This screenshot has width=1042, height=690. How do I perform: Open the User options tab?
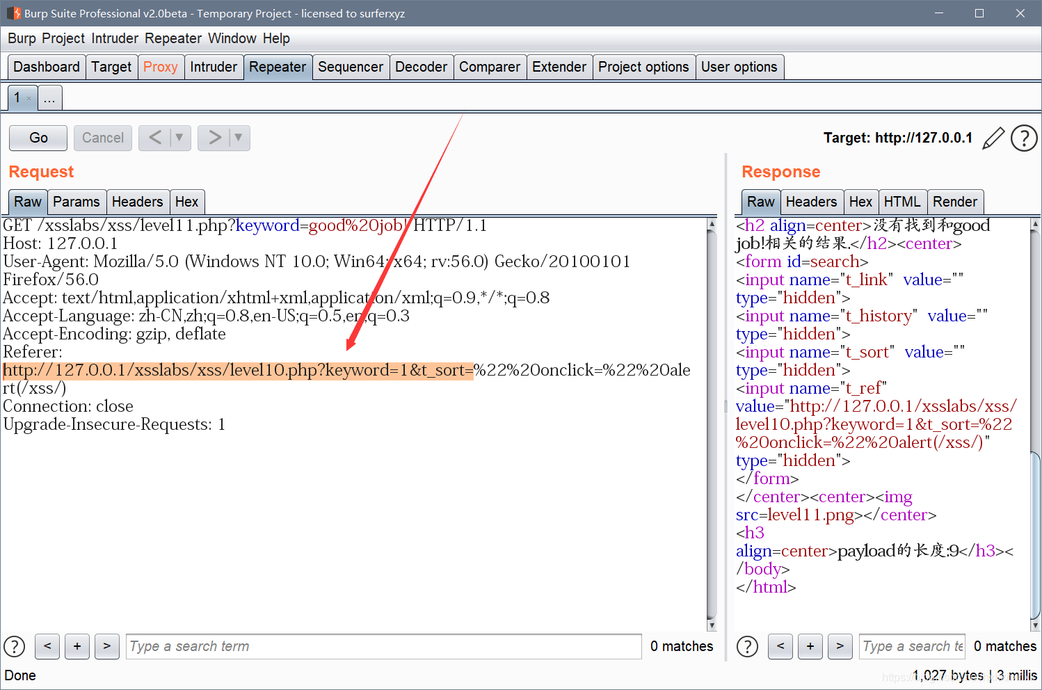coord(739,67)
